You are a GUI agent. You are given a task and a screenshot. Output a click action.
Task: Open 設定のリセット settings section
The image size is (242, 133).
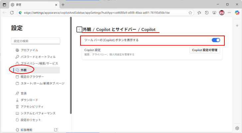click(x=36, y=120)
